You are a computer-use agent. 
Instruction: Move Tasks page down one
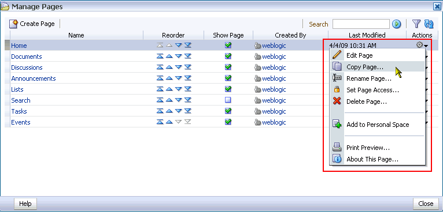click(x=179, y=111)
